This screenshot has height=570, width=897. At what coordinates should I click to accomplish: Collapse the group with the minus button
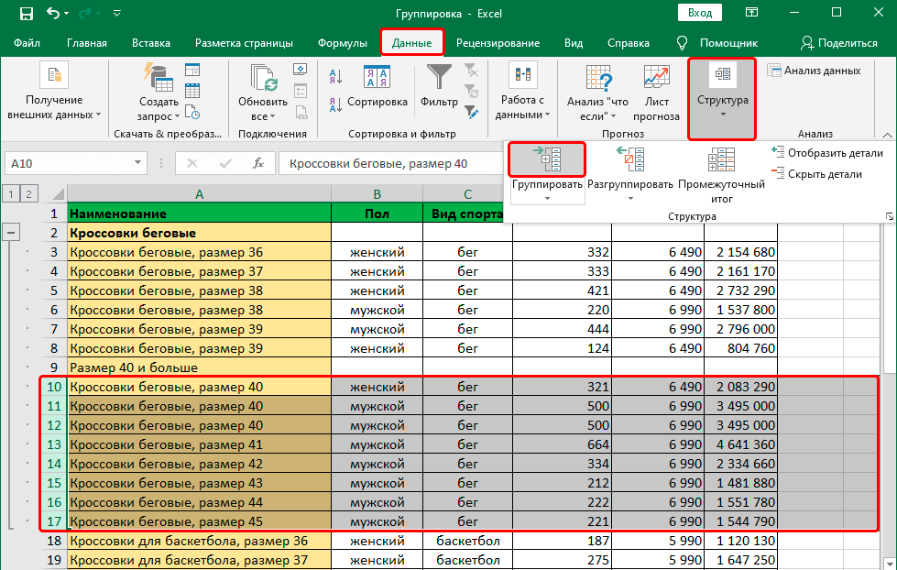(x=11, y=233)
